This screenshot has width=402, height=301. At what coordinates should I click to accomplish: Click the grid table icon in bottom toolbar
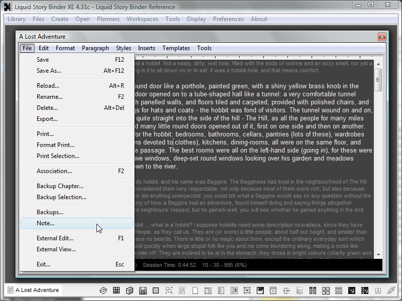tap(116, 290)
